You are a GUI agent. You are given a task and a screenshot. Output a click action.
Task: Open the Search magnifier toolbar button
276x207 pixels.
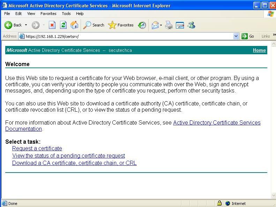(94, 25)
